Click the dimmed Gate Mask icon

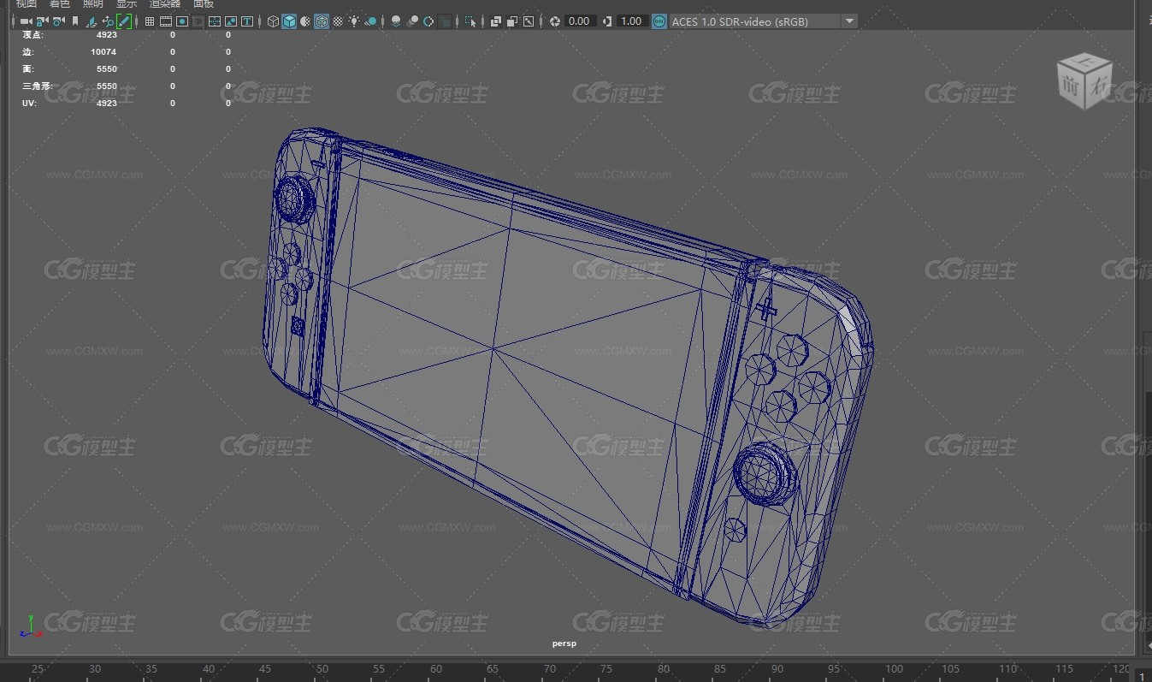point(198,21)
